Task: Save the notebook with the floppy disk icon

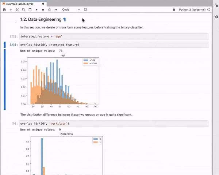Action: (4, 9)
